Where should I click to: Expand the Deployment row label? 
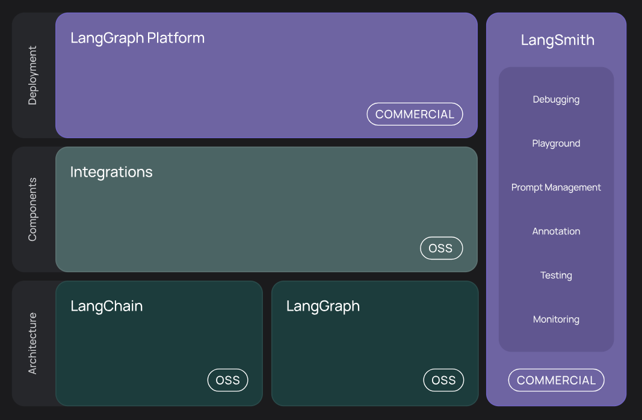pyautogui.click(x=32, y=76)
